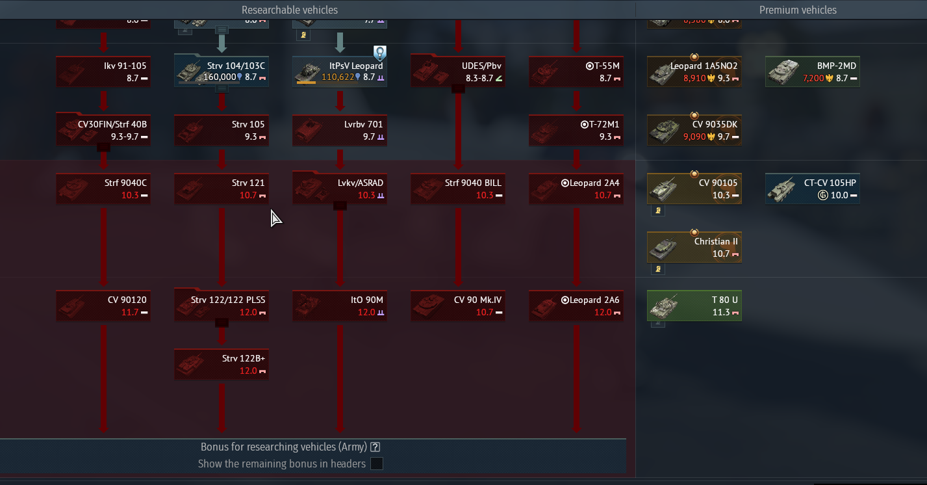
Task: Select the CV 90120 tank icon
Action: 71,306
